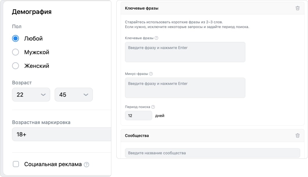Click the Период поиска days field

(138, 116)
